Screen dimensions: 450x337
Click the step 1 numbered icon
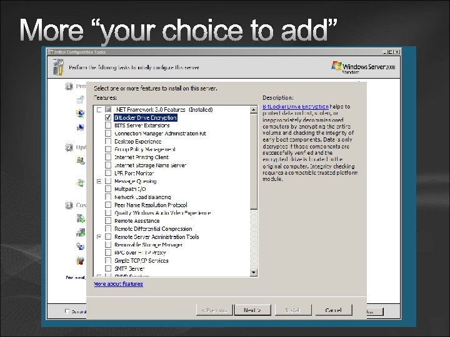(x=69, y=86)
